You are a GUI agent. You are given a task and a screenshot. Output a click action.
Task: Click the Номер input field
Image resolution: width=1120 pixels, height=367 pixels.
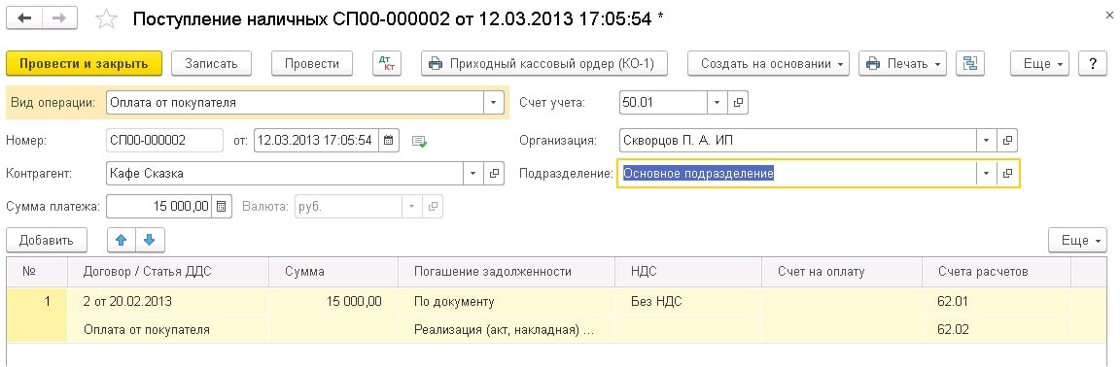tap(165, 141)
